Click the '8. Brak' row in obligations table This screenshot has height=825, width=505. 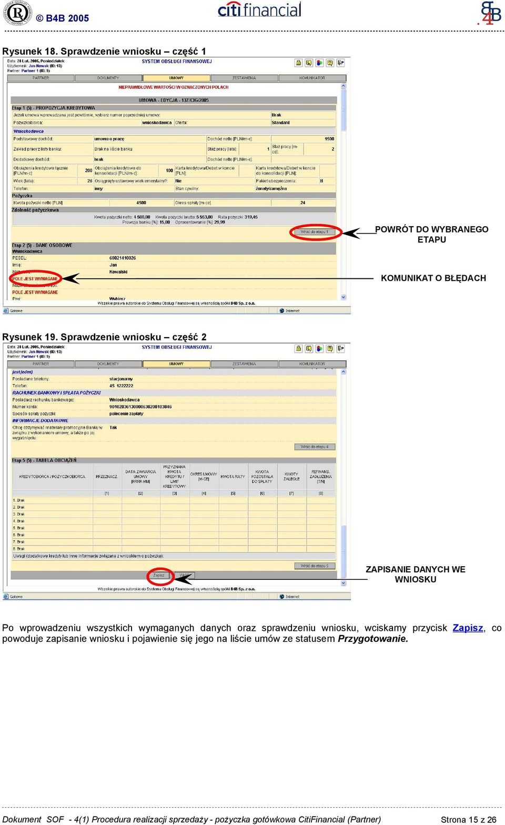(x=174, y=549)
